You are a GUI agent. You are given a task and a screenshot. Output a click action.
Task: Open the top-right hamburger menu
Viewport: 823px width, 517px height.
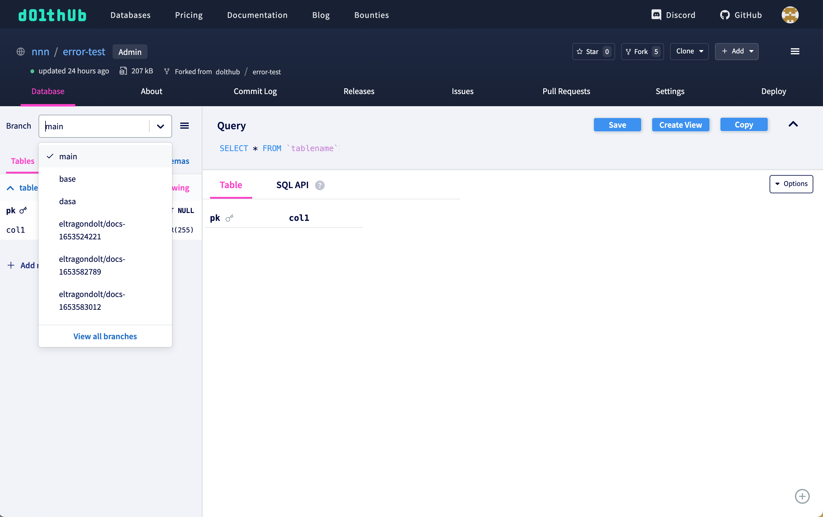[795, 51]
